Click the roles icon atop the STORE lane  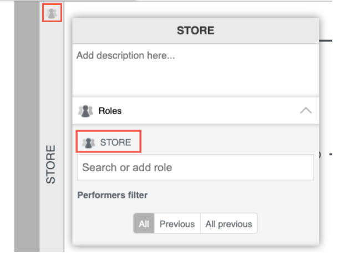point(52,13)
